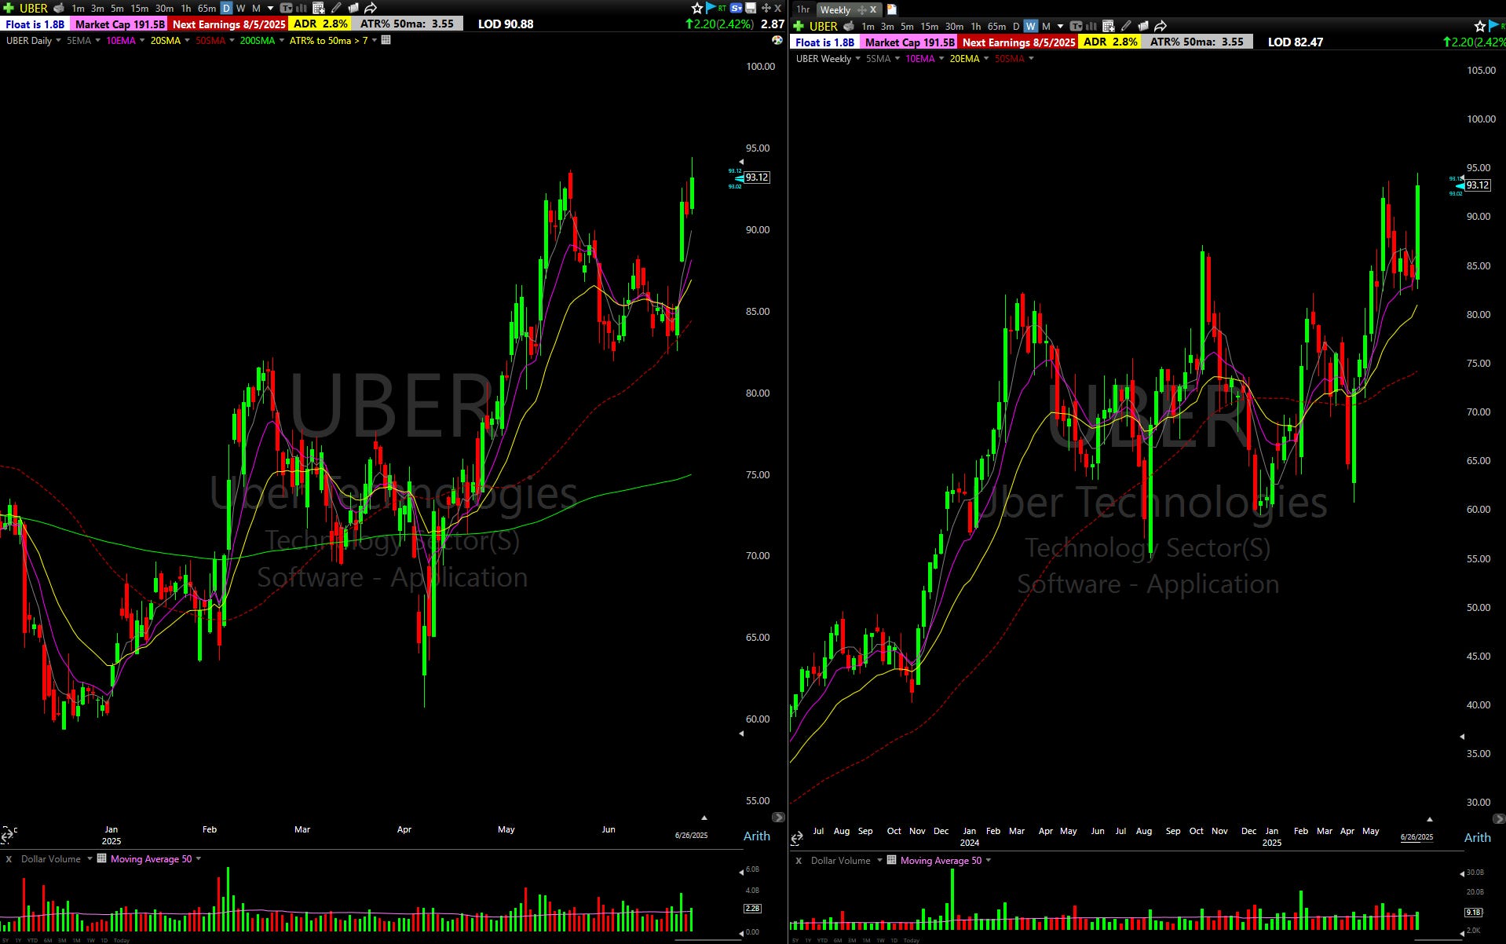Image resolution: width=1506 pixels, height=944 pixels.
Task: Toggle the Arith scale on the daily chart
Action: tap(756, 836)
